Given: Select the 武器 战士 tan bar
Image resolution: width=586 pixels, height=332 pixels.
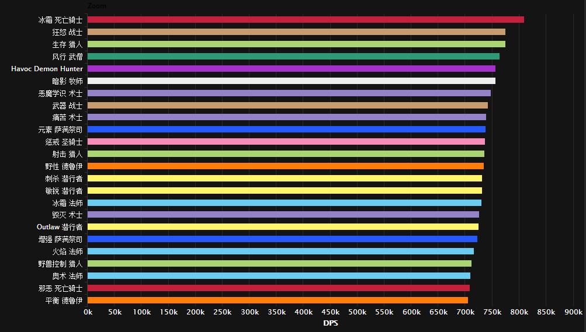Looking at the screenshot, I should tap(288, 105).
